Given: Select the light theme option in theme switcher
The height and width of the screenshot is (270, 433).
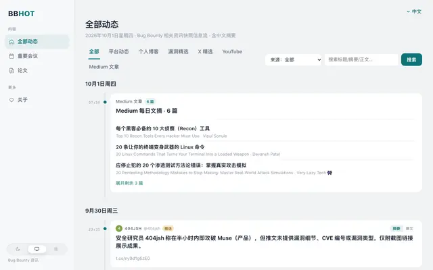Looking at the screenshot, I should (55, 249).
